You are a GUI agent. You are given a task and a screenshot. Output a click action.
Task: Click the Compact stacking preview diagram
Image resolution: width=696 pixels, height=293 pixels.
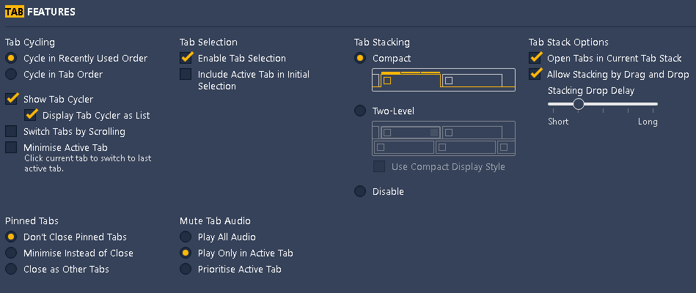coord(444,80)
